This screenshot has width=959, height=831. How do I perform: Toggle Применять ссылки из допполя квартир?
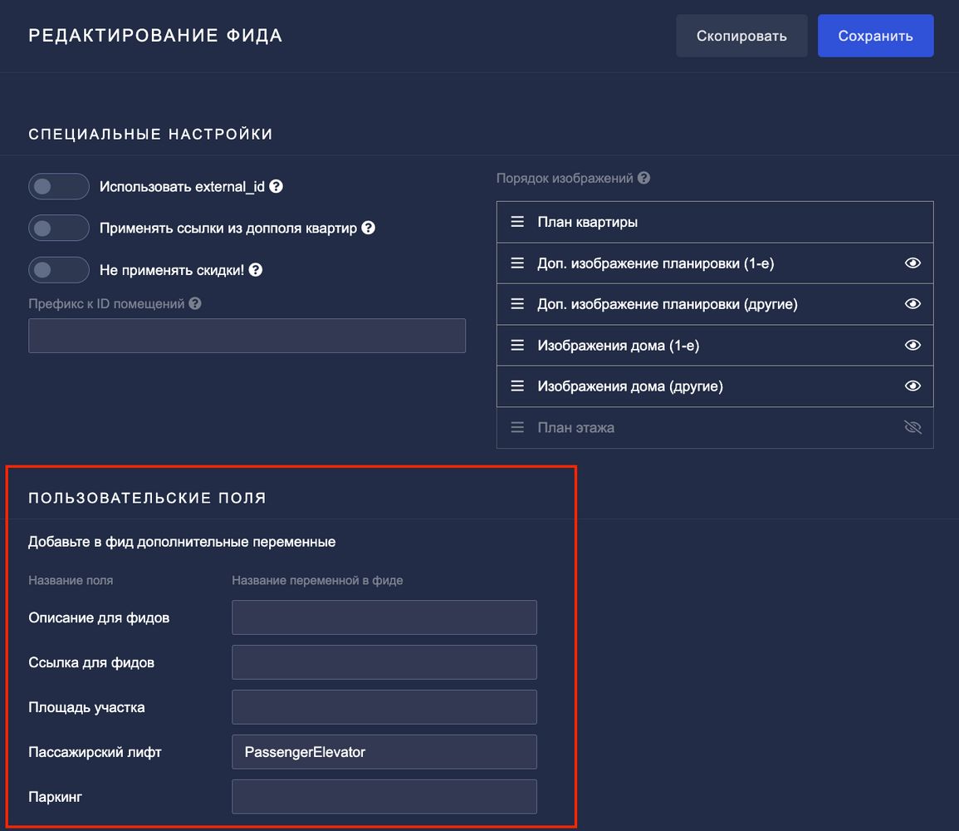(x=59, y=228)
